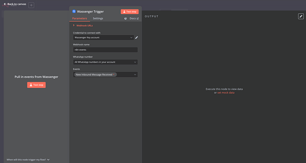Click the edit output pencil icon
Viewport: 306px width, 163px height.
pyautogui.click(x=301, y=16)
